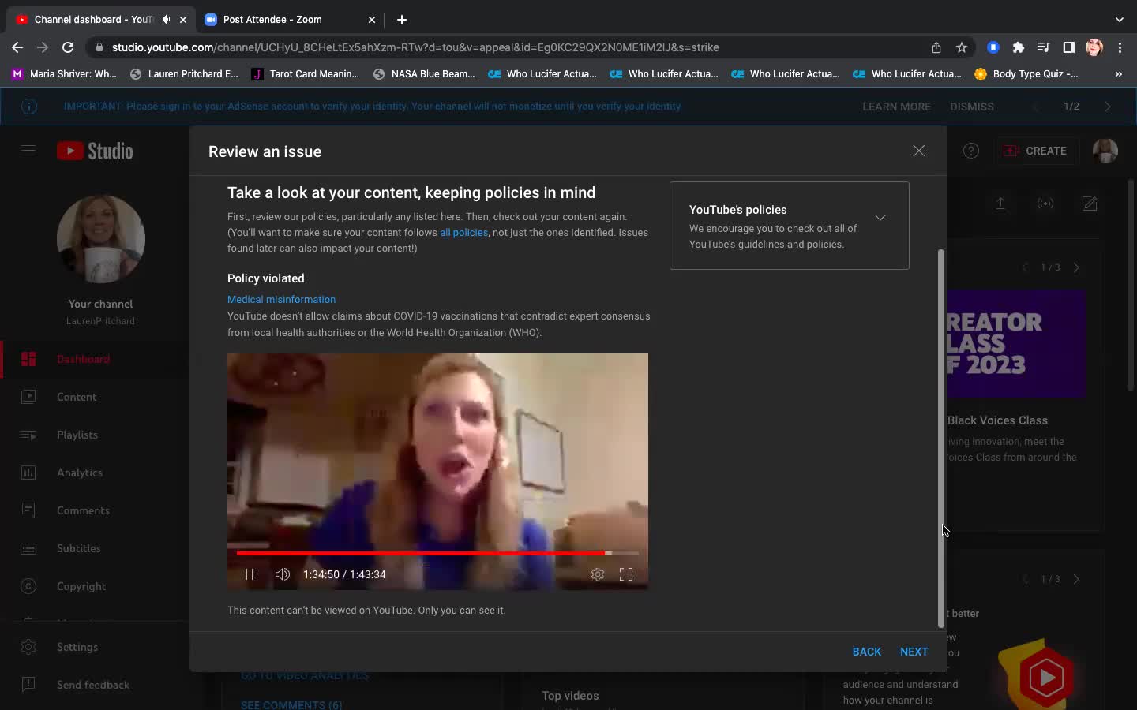Dismiss the AdSense important banner
1137x710 pixels.
tap(971, 106)
